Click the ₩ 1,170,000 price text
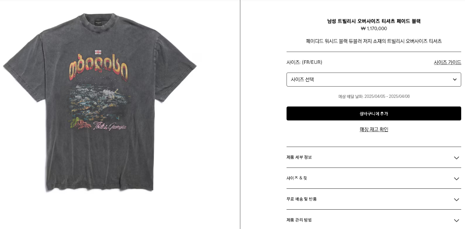The width and height of the screenshot is (465, 229). tap(374, 29)
